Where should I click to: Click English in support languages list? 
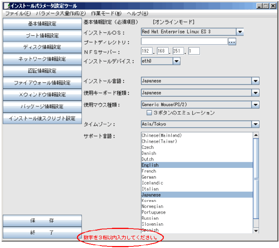[197, 165]
